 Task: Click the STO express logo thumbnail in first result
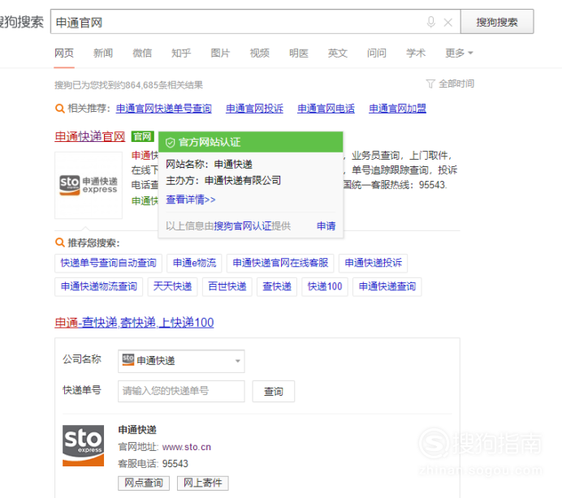tap(89, 185)
